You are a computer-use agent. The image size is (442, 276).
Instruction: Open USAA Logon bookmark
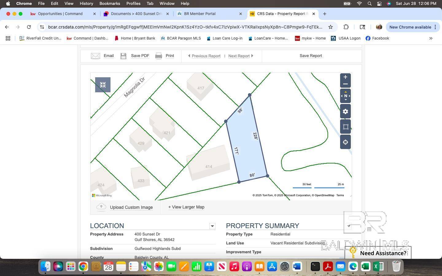(346, 38)
